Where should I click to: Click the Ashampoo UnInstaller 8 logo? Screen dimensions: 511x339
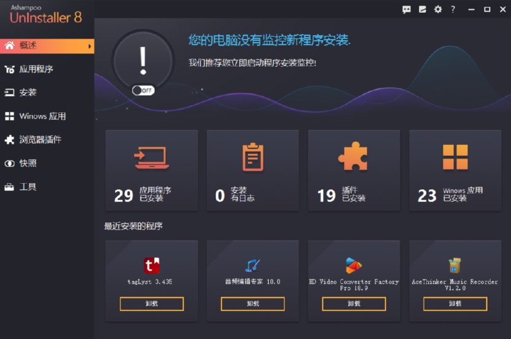pos(45,14)
